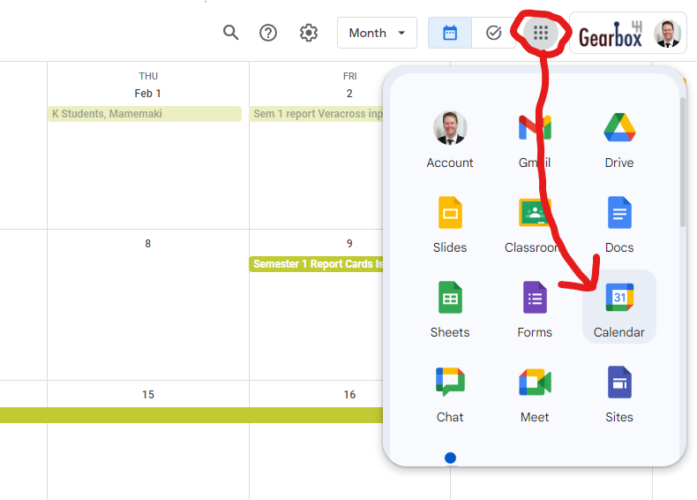697x500 pixels.
Task: Open the K Students, Mamemaki event
Action: pos(145,114)
